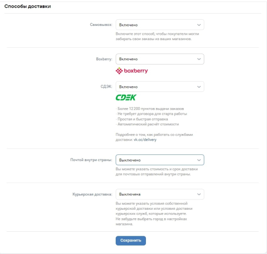Click the Самовывоз field label

101,25
